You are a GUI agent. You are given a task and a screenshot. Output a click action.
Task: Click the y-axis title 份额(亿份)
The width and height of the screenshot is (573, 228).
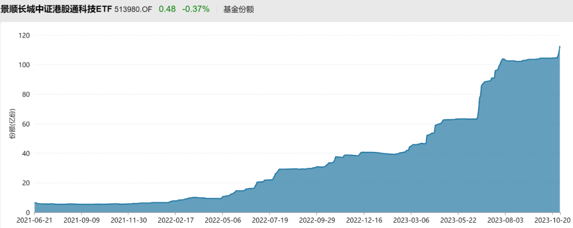coord(13,123)
